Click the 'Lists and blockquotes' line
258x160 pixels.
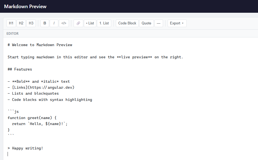tap(33, 93)
